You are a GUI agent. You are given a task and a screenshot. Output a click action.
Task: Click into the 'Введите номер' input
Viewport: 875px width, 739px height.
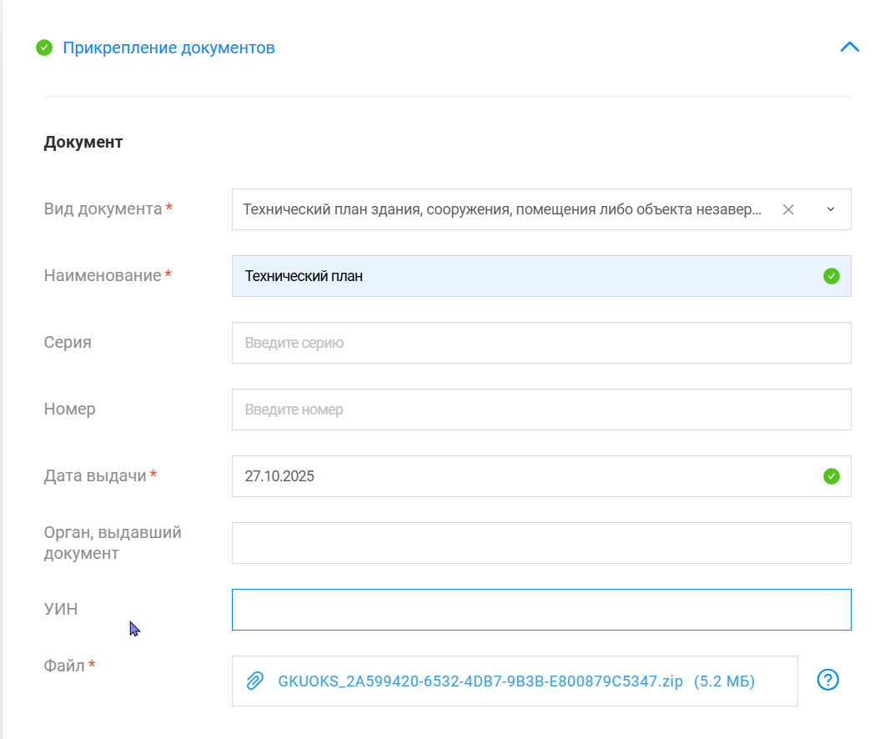[541, 410]
